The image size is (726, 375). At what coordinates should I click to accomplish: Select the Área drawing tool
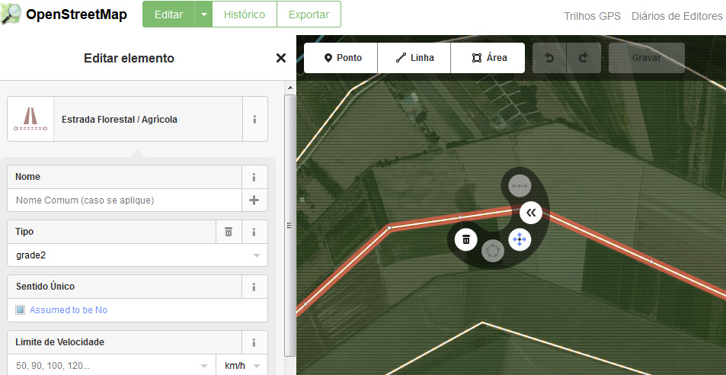[488, 58]
